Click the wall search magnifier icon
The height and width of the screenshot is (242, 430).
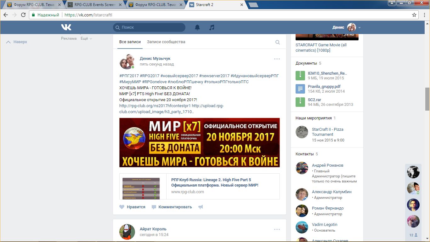click(277, 42)
